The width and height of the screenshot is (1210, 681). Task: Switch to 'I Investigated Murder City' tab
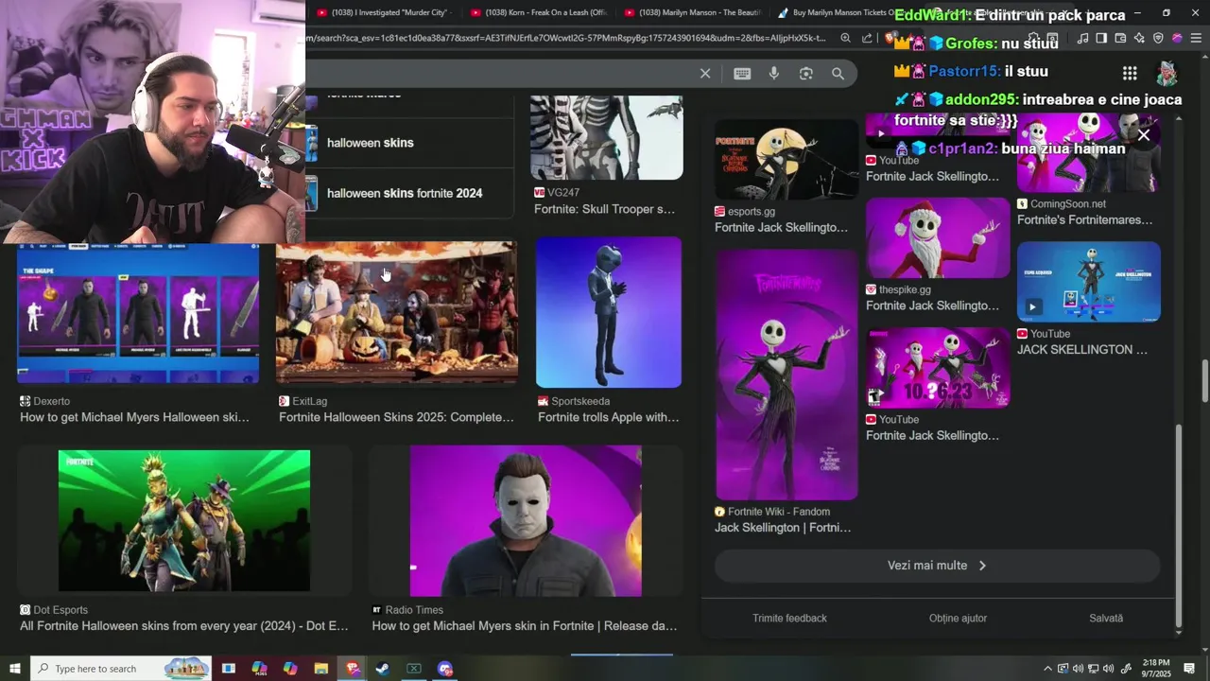tap(384, 12)
